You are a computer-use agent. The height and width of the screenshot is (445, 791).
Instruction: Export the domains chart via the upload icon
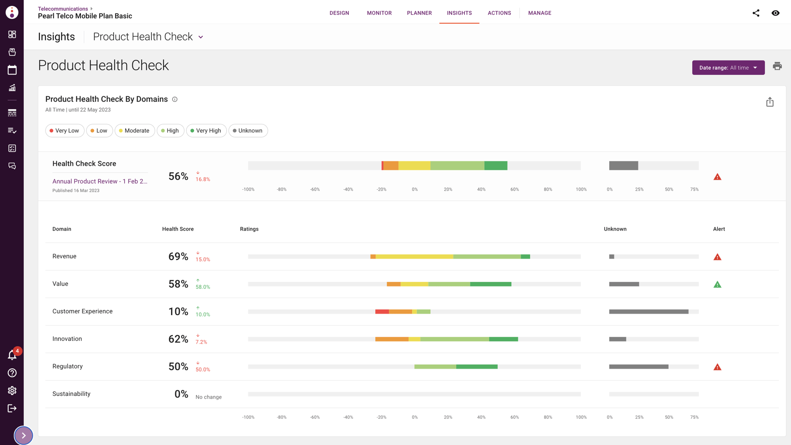coord(770,101)
